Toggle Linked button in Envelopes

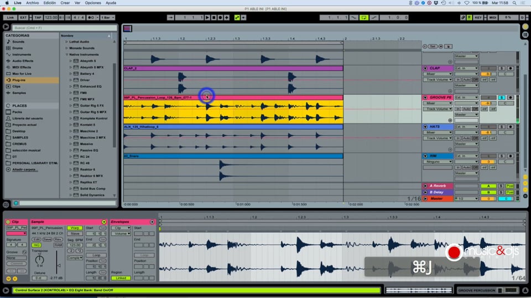click(x=121, y=278)
